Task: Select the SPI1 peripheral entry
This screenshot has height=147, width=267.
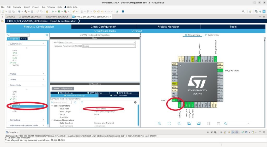Action: [15, 99]
